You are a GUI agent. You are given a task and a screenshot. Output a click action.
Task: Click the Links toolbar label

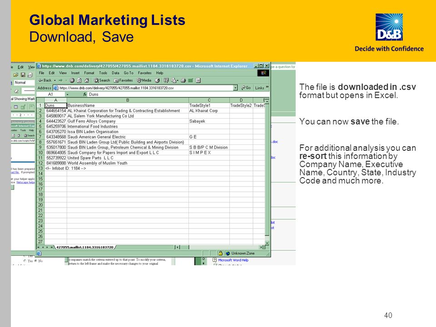click(259, 88)
